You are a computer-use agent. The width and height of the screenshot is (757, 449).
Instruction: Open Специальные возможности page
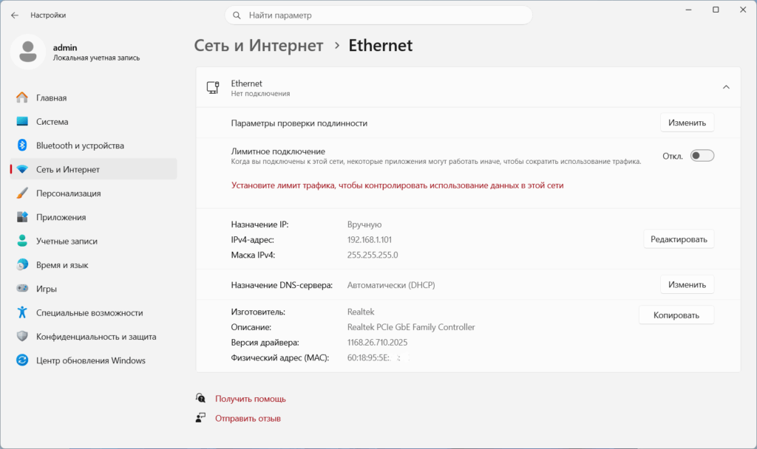click(x=94, y=312)
